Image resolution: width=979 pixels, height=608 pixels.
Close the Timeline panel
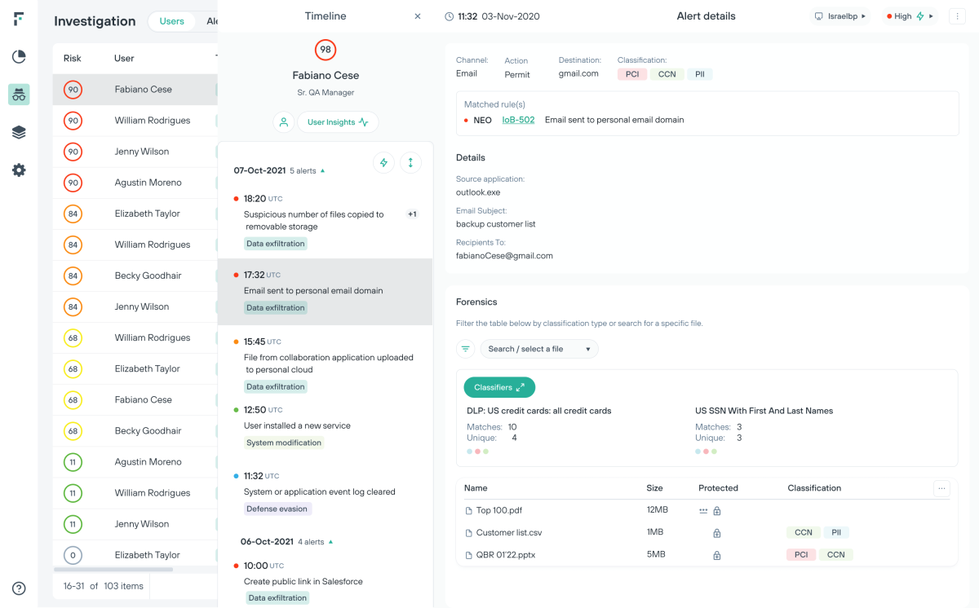tap(418, 16)
